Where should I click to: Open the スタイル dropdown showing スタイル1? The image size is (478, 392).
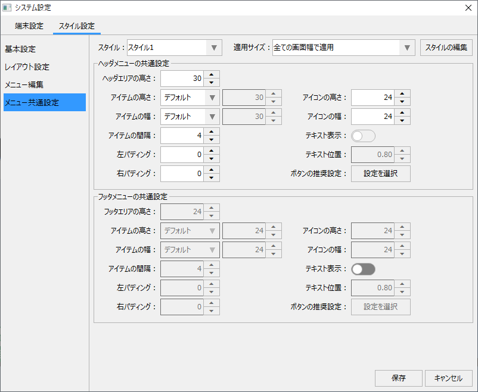coord(174,48)
